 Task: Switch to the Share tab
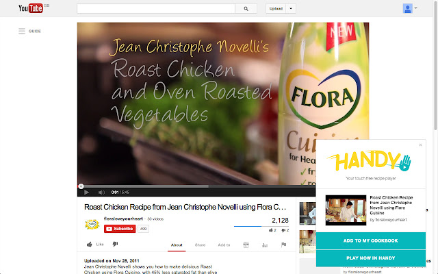200,245
